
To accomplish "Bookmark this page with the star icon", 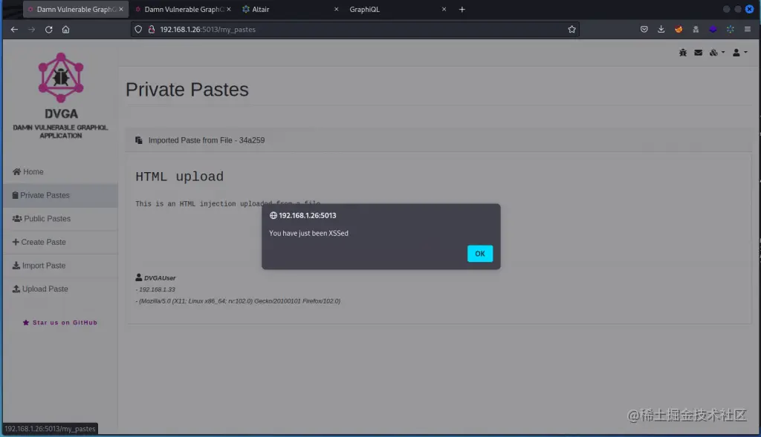I will coord(571,30).
